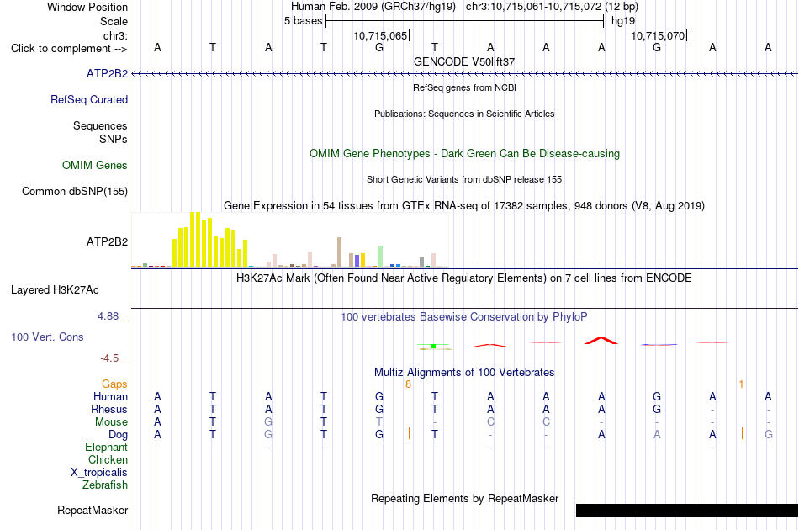Click the chr3:10,715,061-10,715,072 window coordinates text
799x530 pixels.
(x=552, y=7)
